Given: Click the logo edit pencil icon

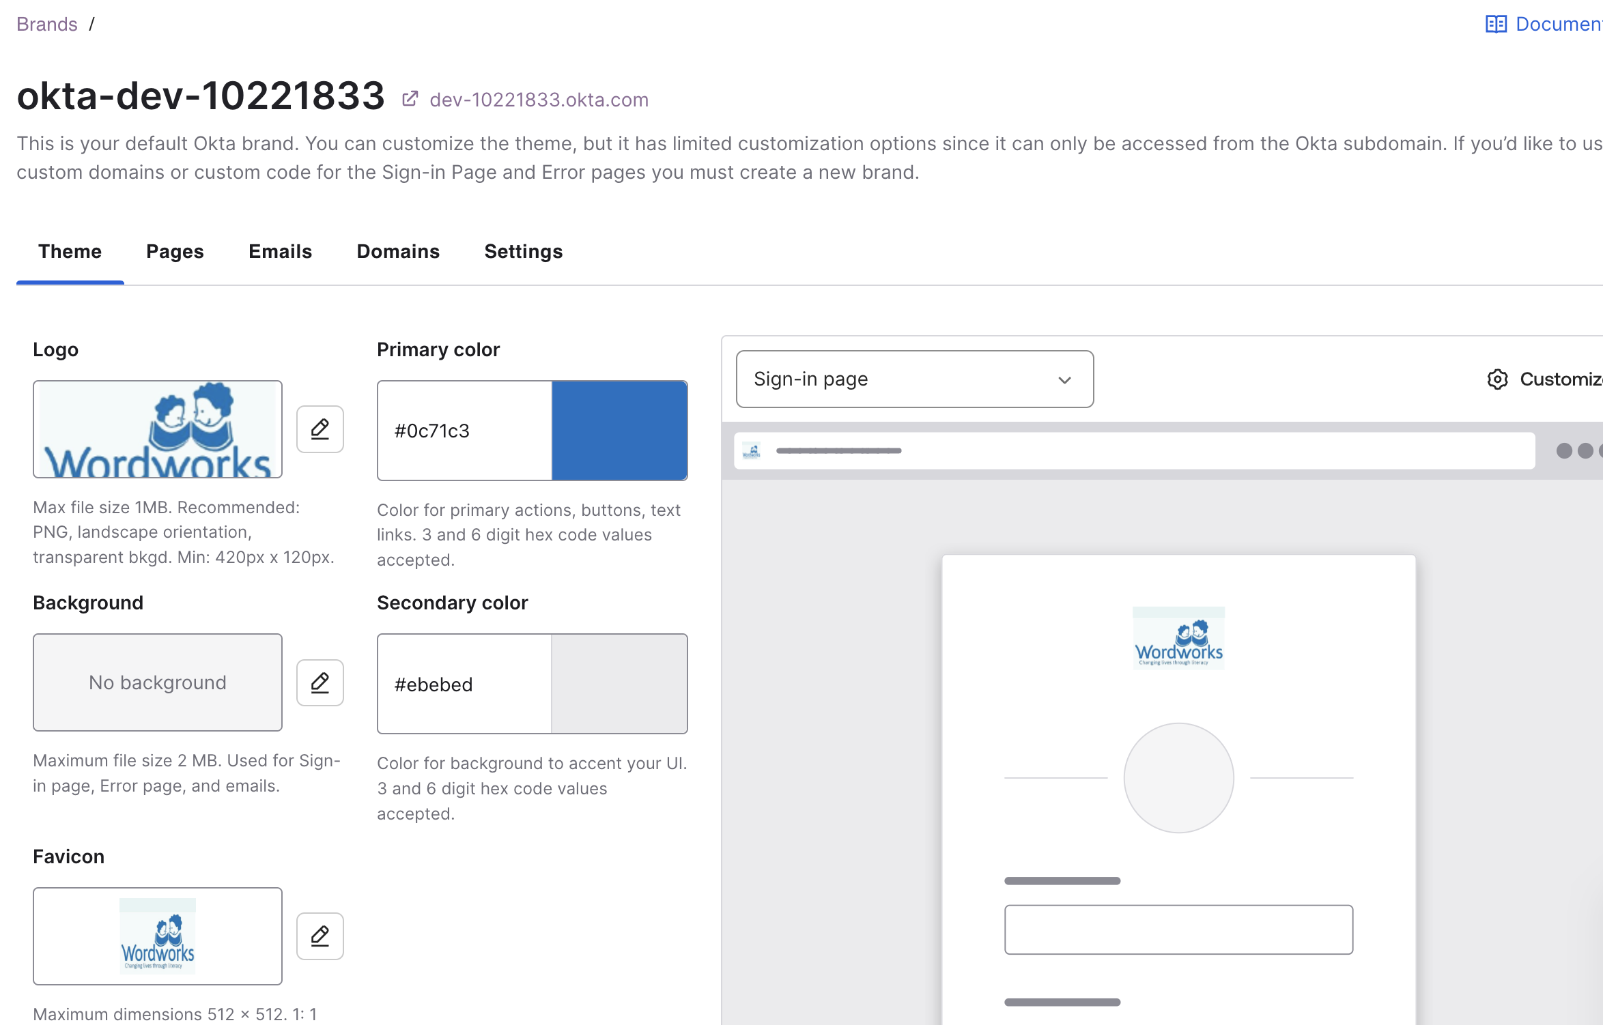Looking at the screenshot, I should (320, 429).
